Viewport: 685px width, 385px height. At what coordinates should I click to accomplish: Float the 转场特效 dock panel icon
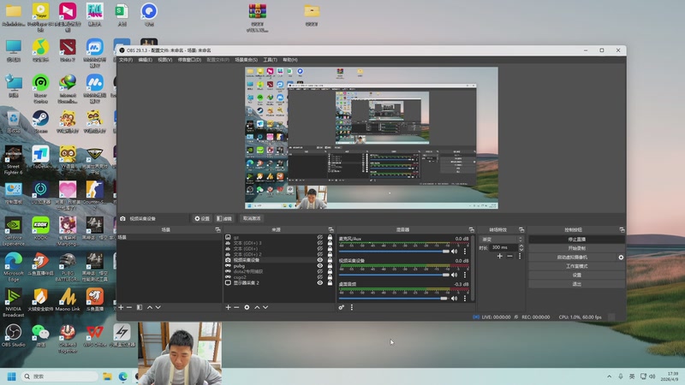click(521, 229)
